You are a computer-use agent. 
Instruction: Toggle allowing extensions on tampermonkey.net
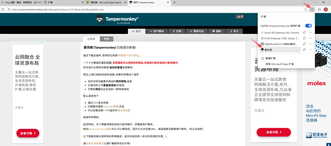[308, 26]
